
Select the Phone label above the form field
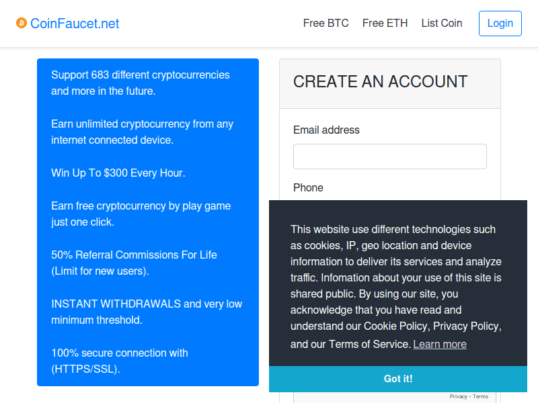click(308, 187)
